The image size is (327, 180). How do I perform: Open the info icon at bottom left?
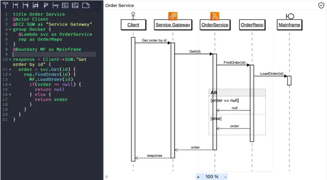107,177
